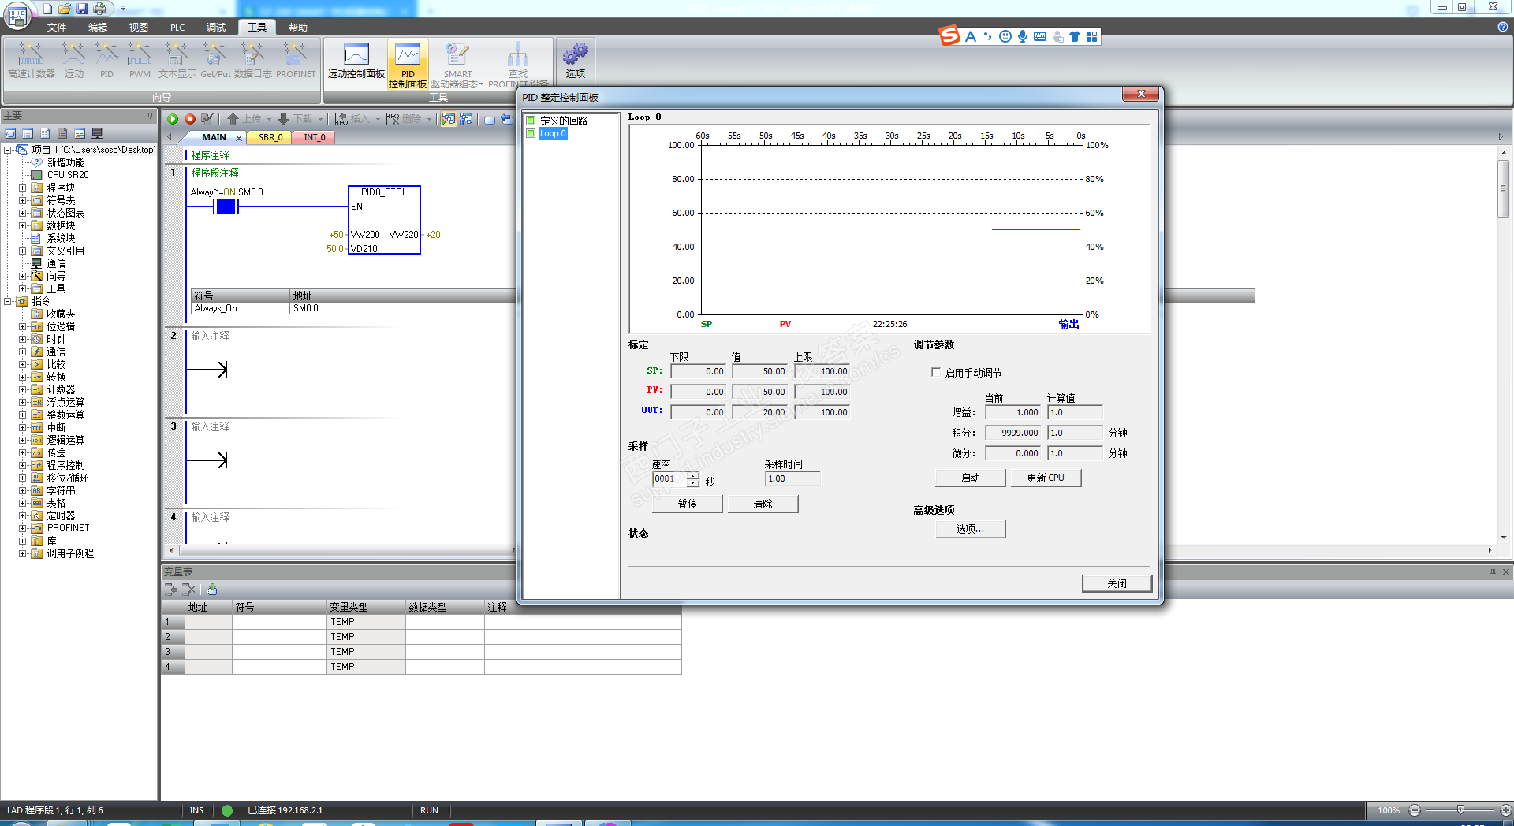The width and height of the screenshot is (1514, 826).
Task: Click the 选项... advanced options button
Action: 971,529
